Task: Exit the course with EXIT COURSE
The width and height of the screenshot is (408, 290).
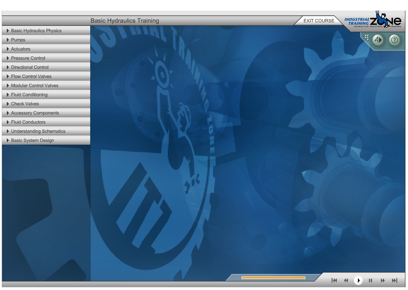Action: pyautogui.click(x=319, y=21)
